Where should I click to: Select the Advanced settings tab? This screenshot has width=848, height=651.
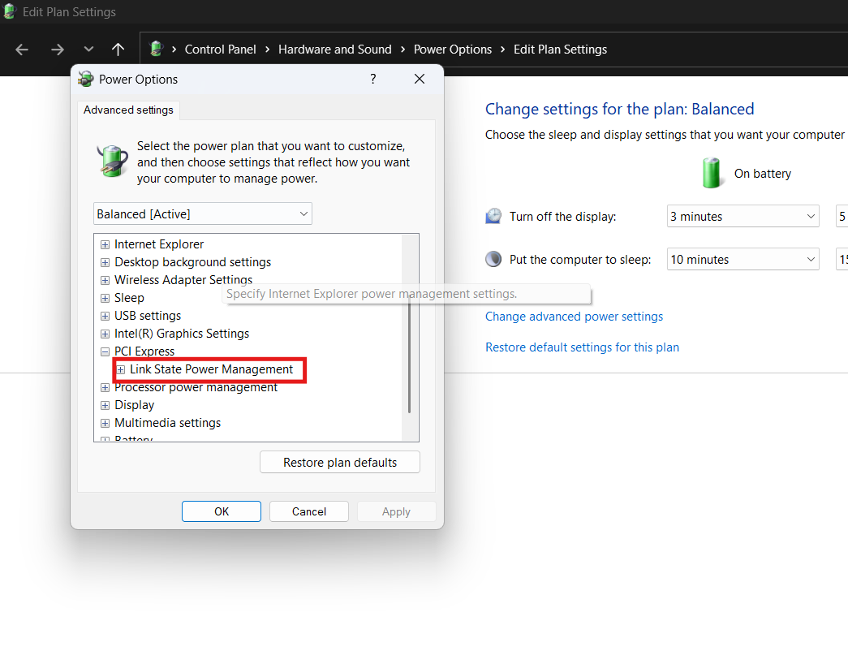coord(128,110)
